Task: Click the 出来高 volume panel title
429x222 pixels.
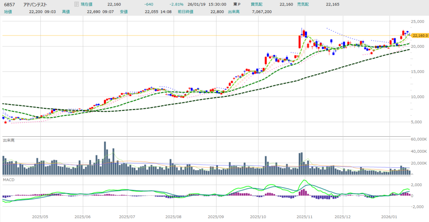Action: pos(9,140)
